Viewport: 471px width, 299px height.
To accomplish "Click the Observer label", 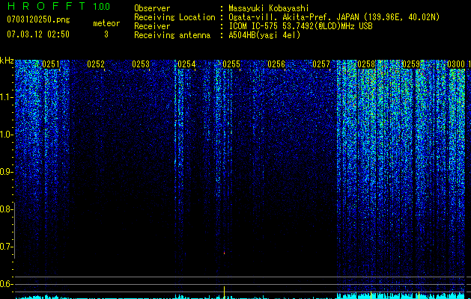I will [x=152, y=8].
